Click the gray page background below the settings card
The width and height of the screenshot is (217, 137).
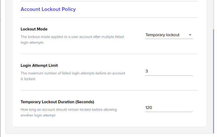click(109, 131)
